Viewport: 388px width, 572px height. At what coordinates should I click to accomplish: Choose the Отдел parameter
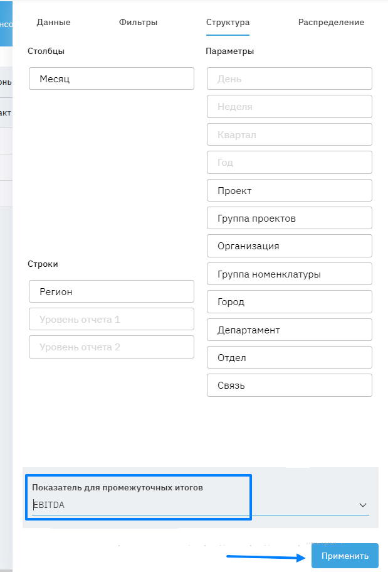click(x=290, y=358)
